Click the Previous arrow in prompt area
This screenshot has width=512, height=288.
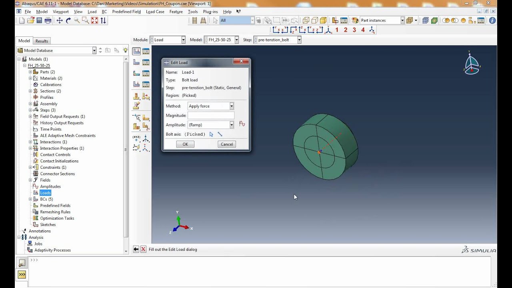(136, 249)
